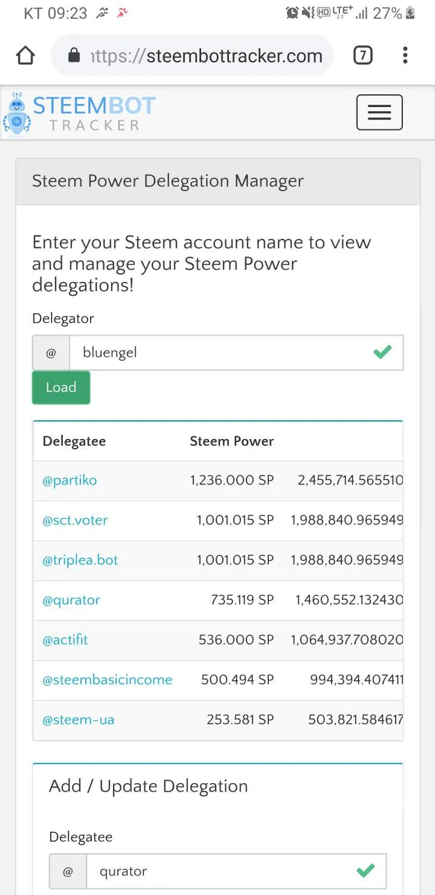Tap the padlock icon in address bar
The height and width of the screenshot is (895, 435).
pos(74,56)
